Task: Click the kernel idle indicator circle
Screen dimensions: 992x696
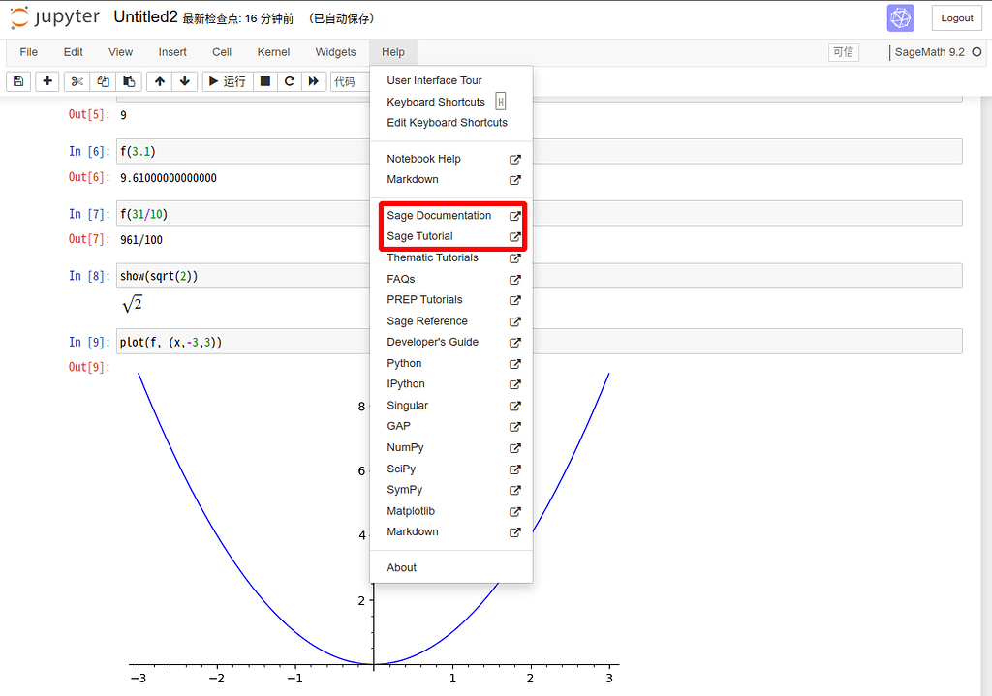Action: [x=976, y=52]
